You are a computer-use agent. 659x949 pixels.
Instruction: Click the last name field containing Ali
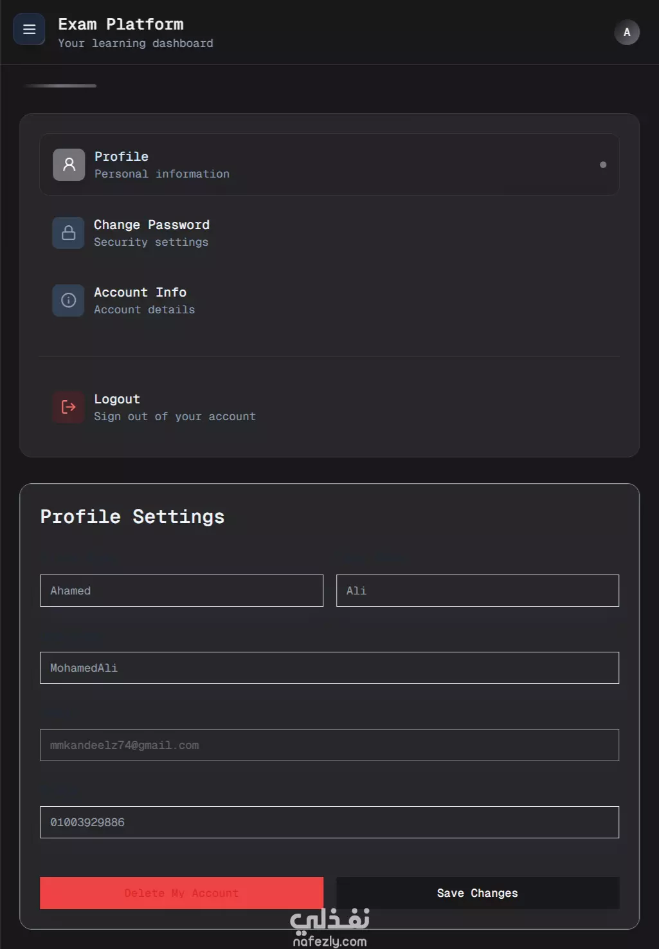pyautogui.click(x=477, y=591)
